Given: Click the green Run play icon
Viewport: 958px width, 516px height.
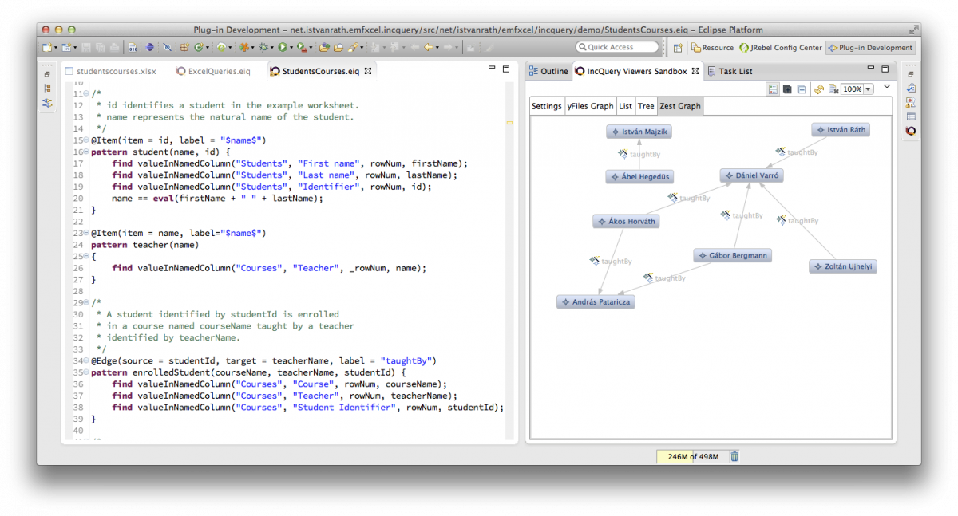Looking at the screenshot, I should tap(282, 48).
